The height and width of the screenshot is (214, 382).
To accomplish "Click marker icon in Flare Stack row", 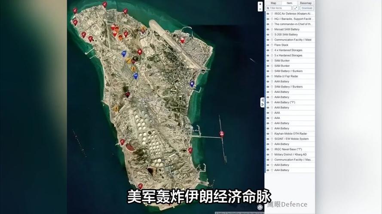I will (x=272, y=45).
